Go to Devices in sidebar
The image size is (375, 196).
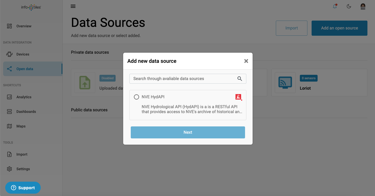click(23, 54)
